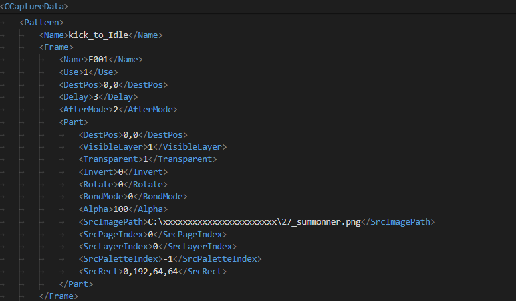Image resolution: width=516 pixels, height=301 pixels.
Task: Click the kick_to_Idle name value
Action: tap(98, 35)
